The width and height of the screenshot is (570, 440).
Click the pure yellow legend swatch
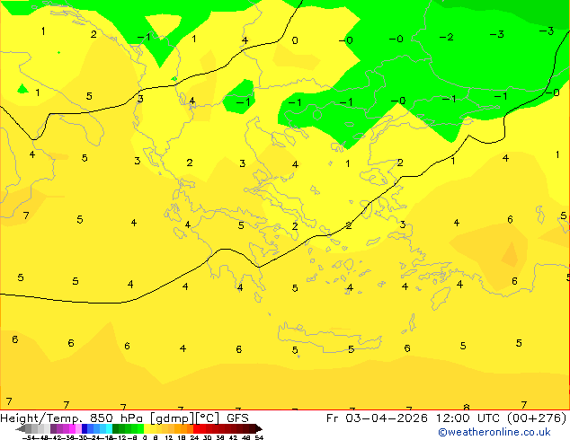pos(147,428)
